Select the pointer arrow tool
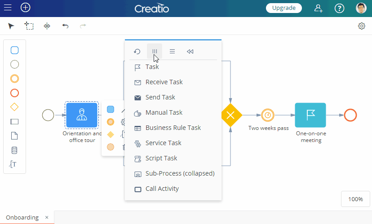This screenshot has width=372, height=224. click(11, 26)
